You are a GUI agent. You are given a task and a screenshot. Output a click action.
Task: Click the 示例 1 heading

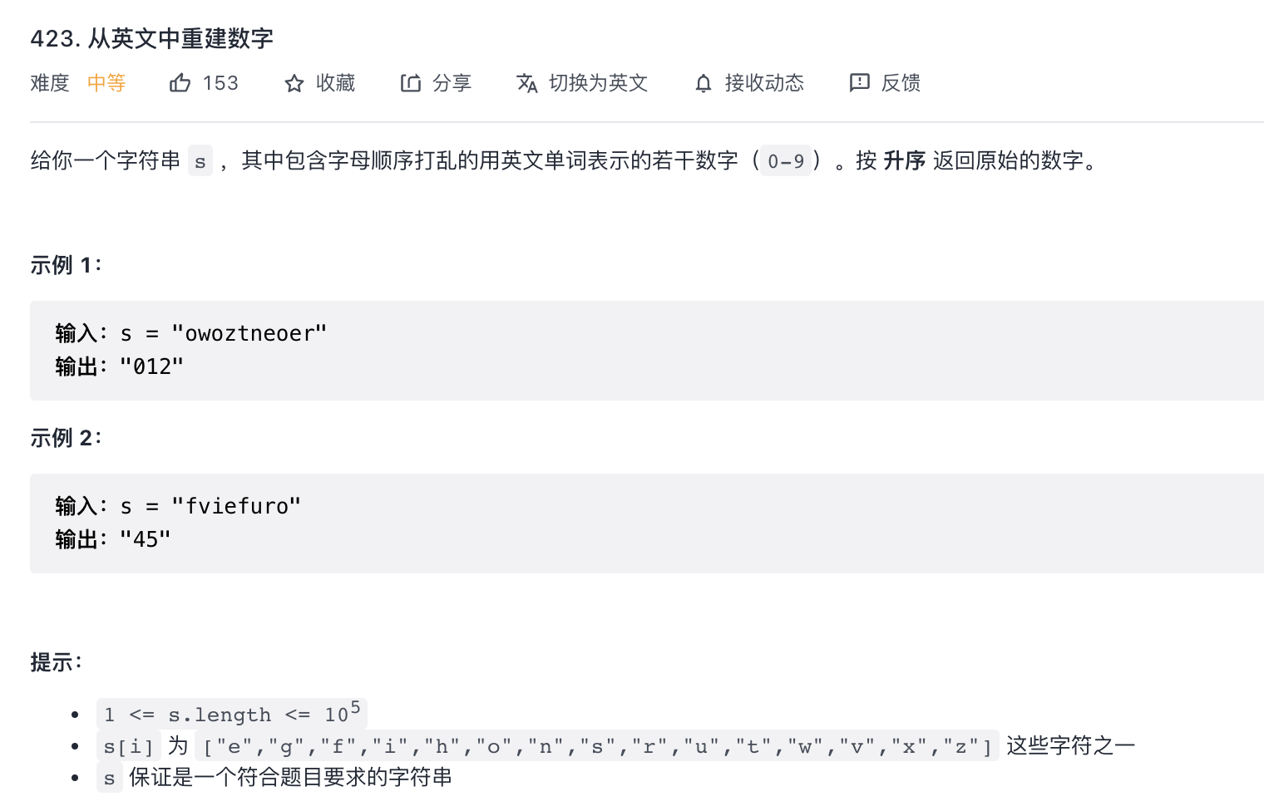pyautogui.click(x=66, y=265)
